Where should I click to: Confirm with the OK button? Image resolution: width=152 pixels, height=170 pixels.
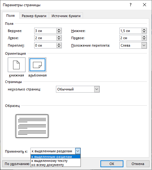[x=112, y=164]
